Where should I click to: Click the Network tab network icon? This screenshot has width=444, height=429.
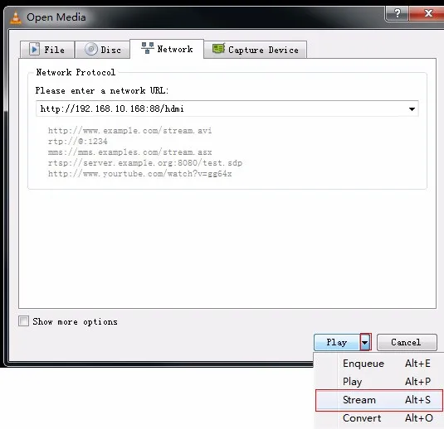148,48
